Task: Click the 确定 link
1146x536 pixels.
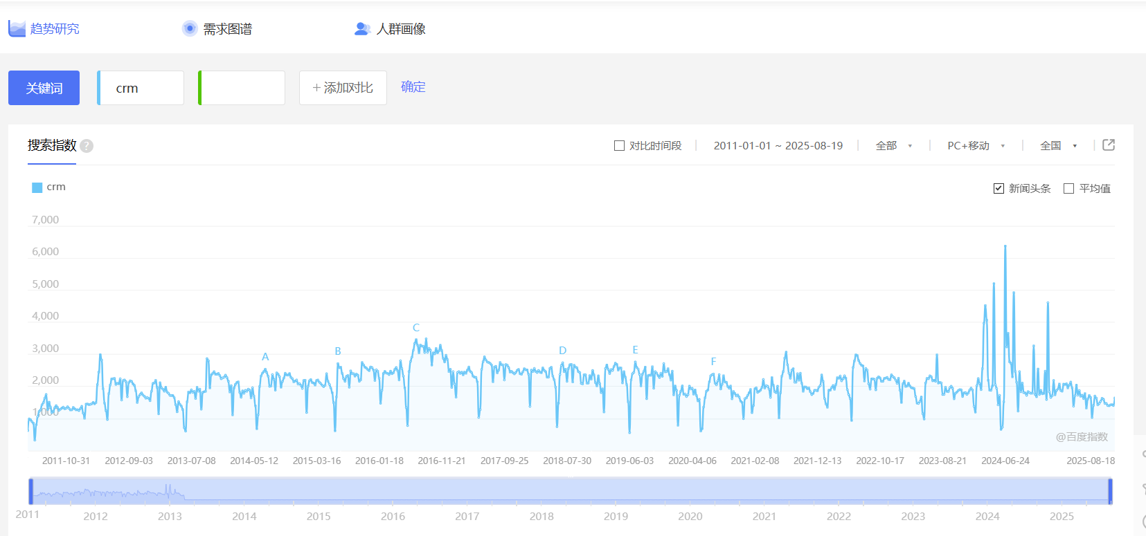Action: [413, 86]
